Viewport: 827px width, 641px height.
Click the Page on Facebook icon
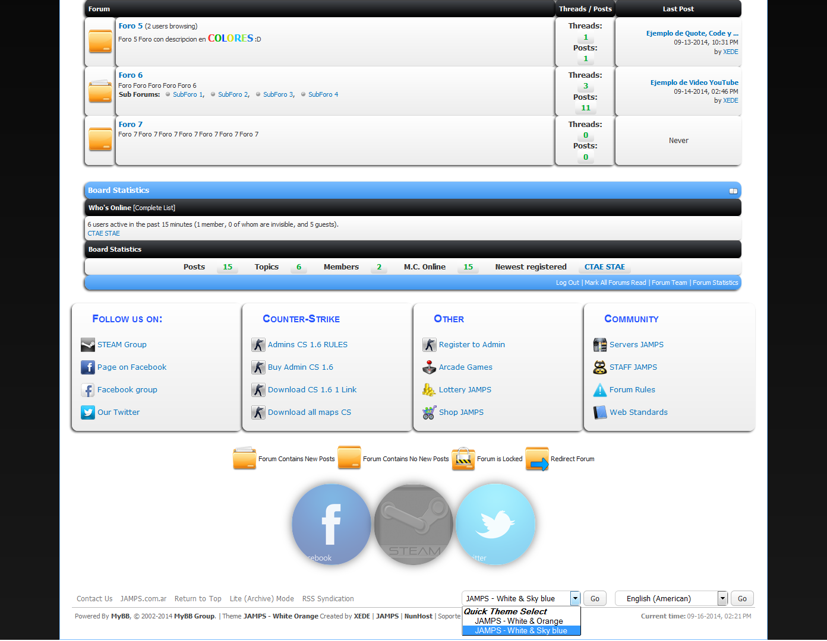pyautogui.click(x=88, y=367)
